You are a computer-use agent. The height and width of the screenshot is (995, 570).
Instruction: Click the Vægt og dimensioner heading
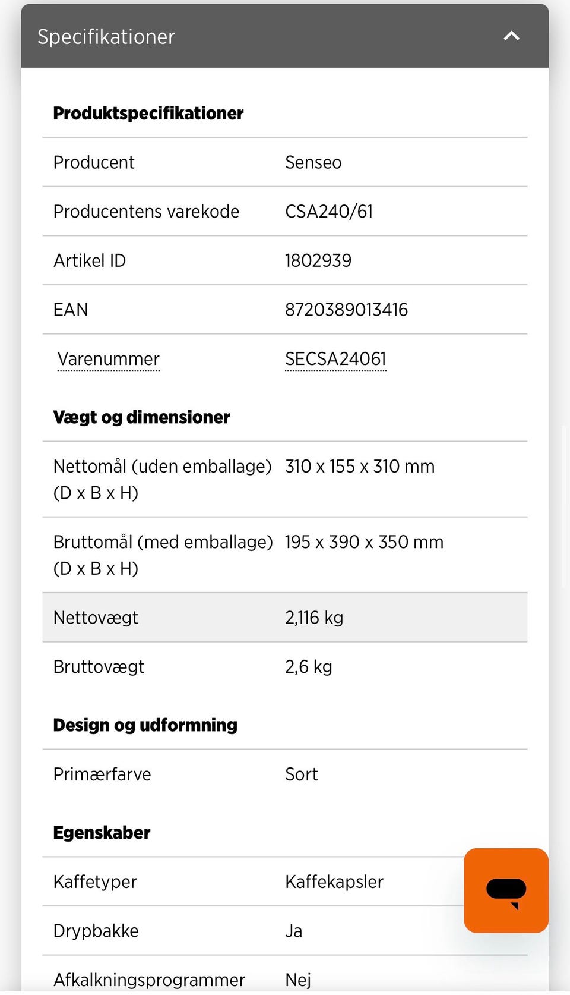141,417
